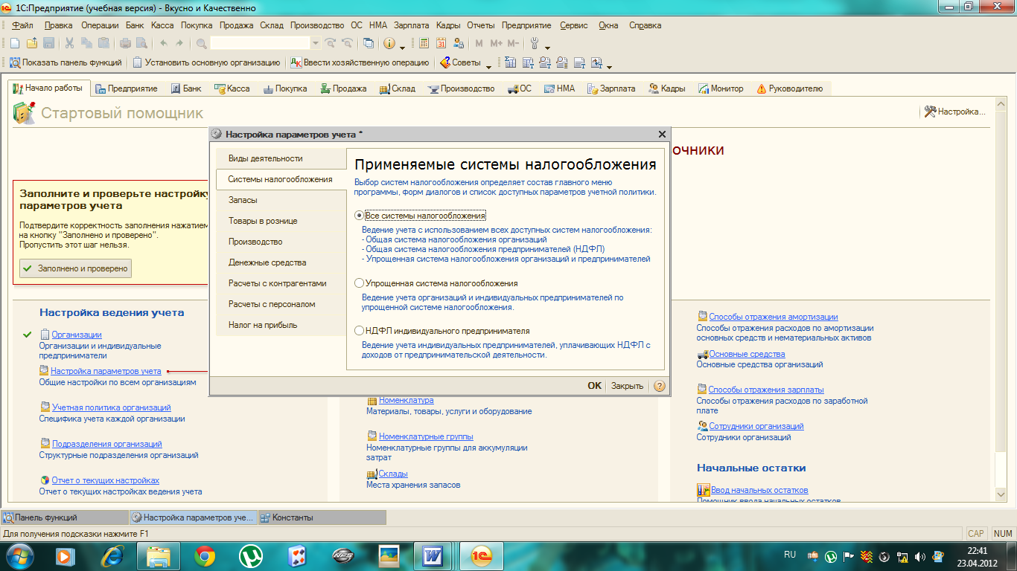Click the Print toolbar icon

[x=125, y=43]
